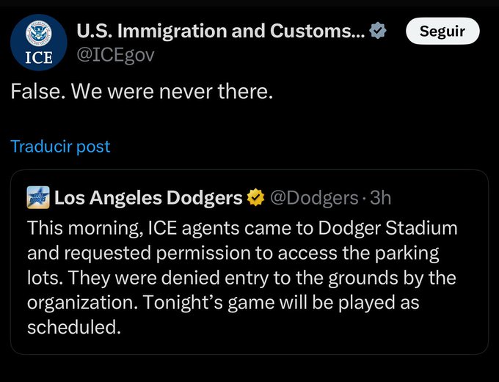
Task: Click the Traducir post link
Action: (x=60, y=147)
